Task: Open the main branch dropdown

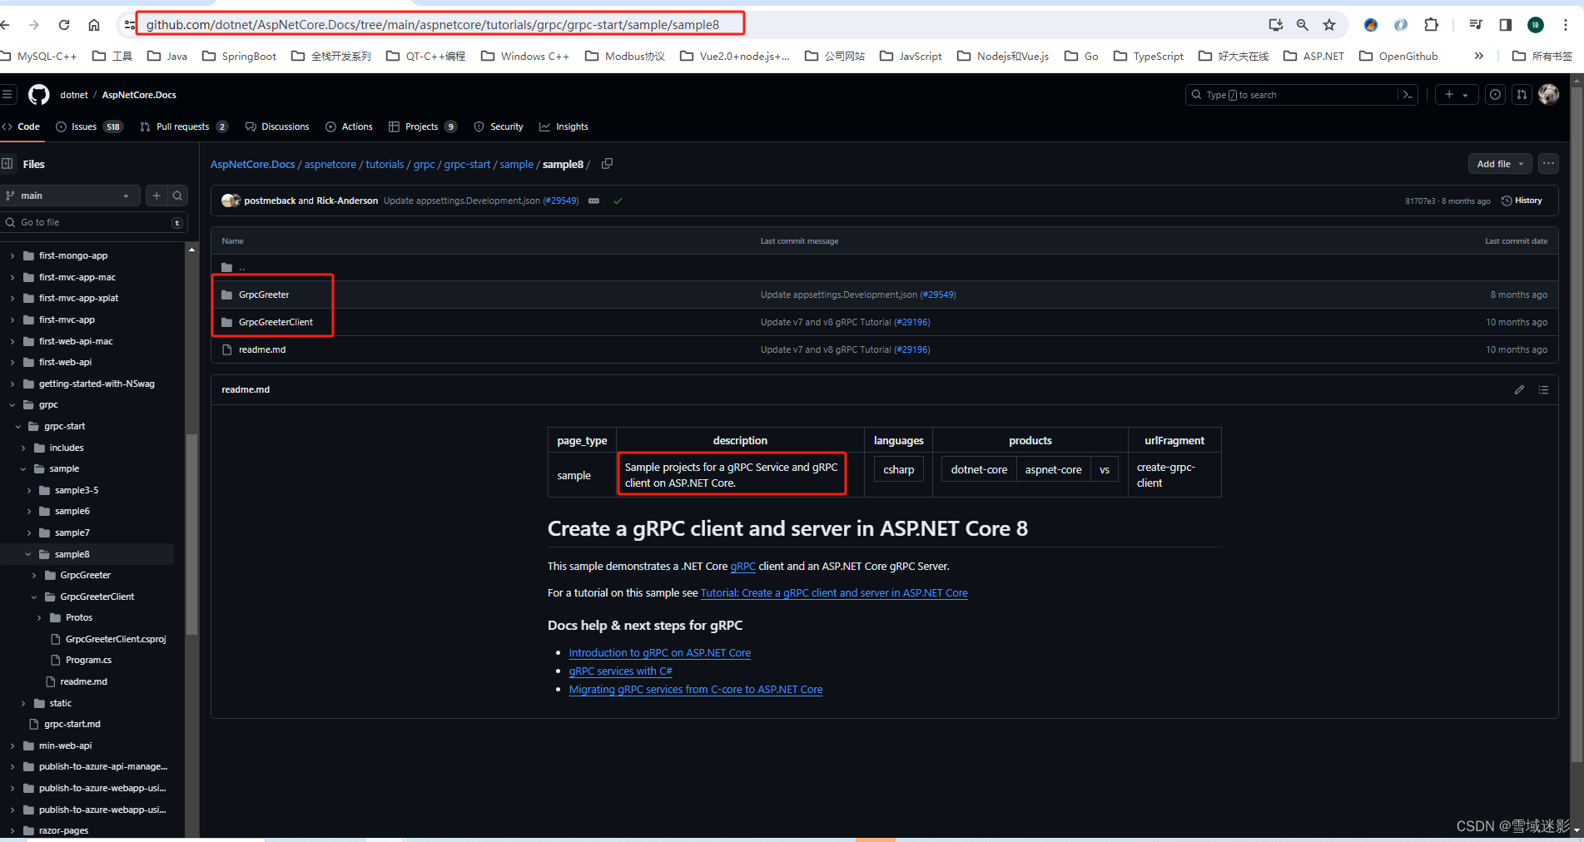Action: [x=70, y=196]
